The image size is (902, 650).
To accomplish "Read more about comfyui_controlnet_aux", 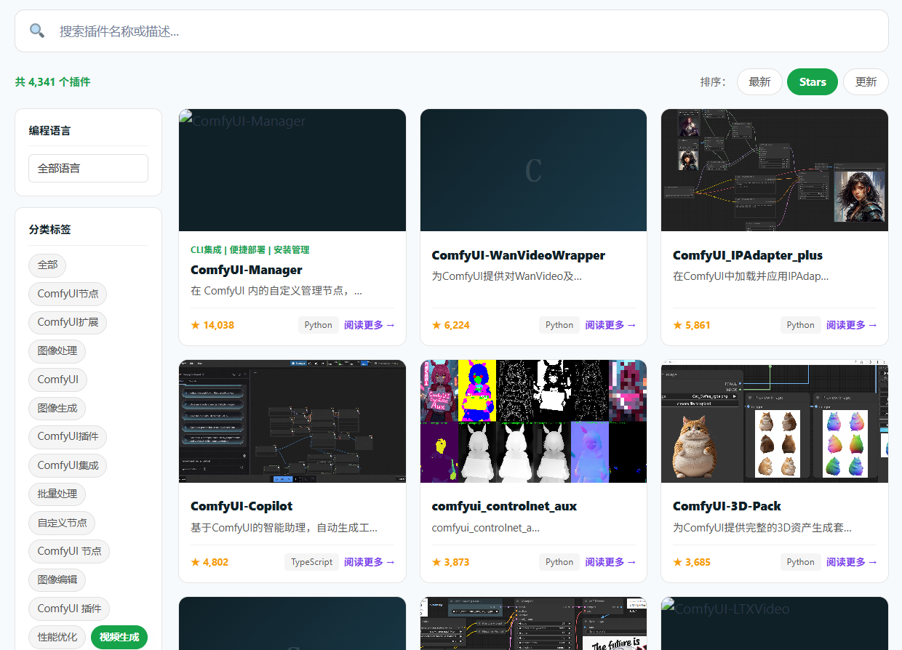I will [x=610, y=562].
